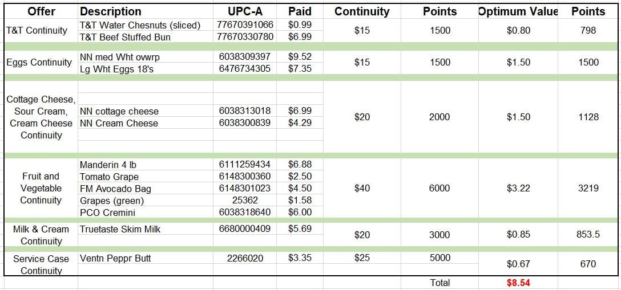This screenshot has height=290, width=621.
Task: Click the 6000 points cell
Action: click(439, 188)
